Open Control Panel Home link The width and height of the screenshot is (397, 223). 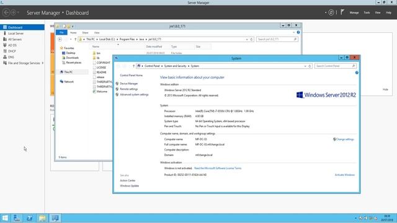pos(131,76)
